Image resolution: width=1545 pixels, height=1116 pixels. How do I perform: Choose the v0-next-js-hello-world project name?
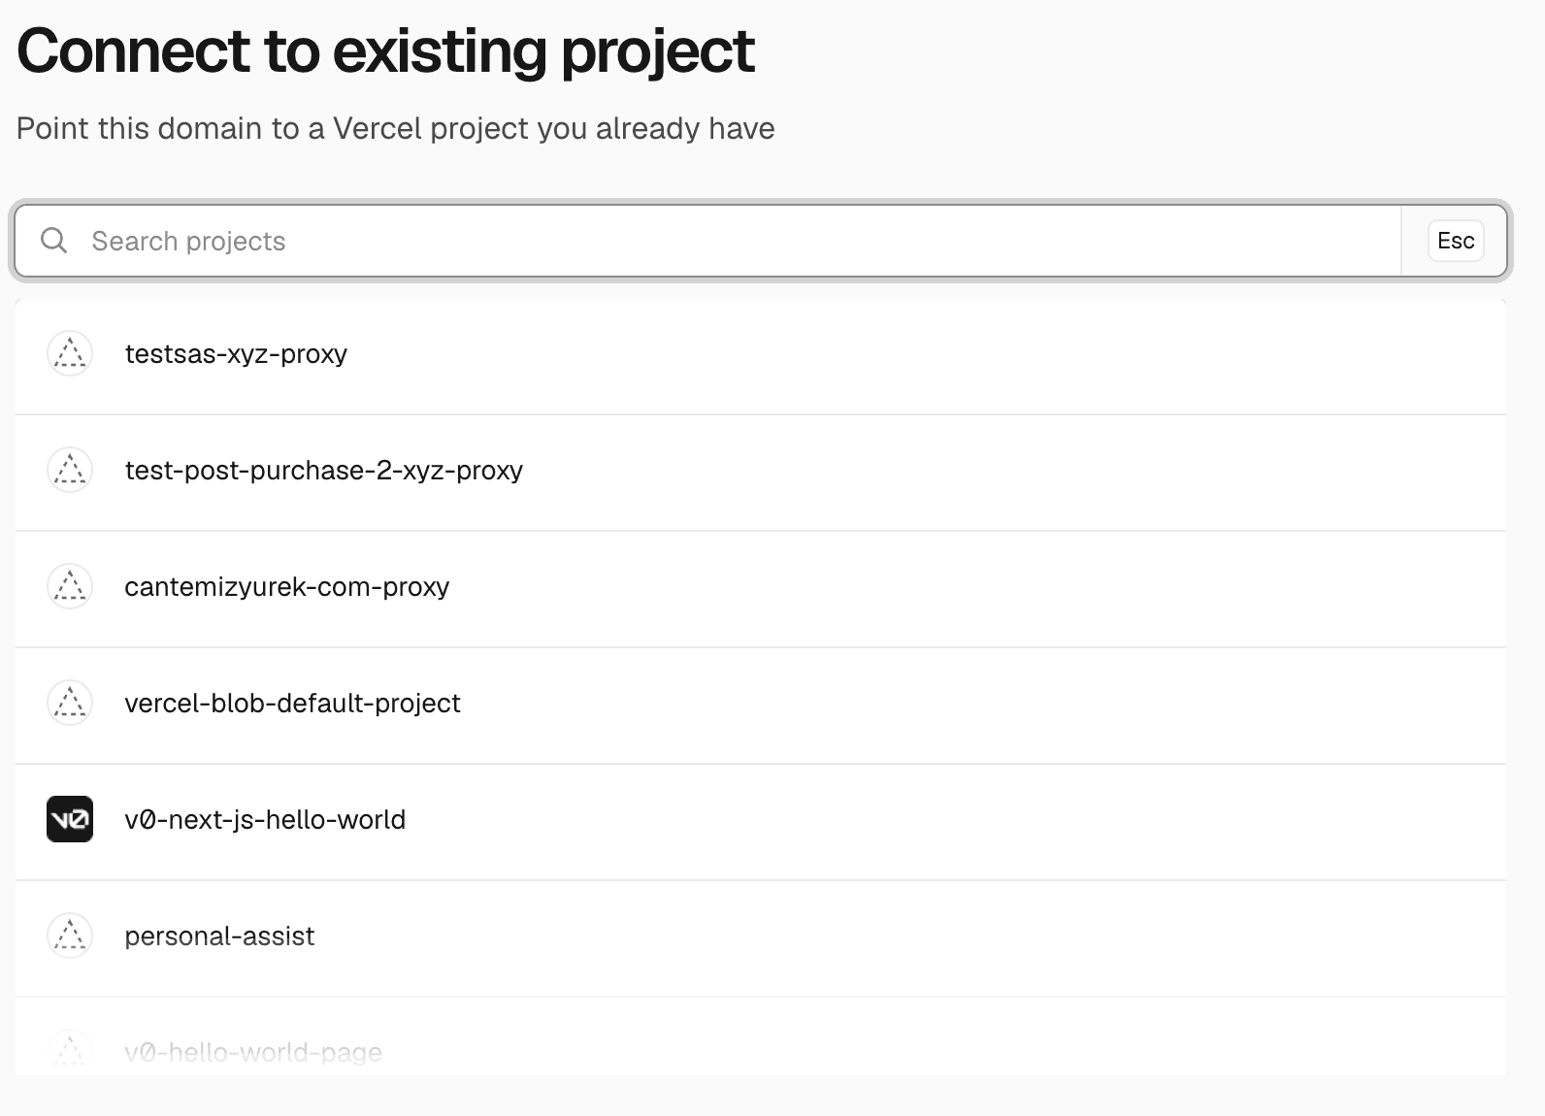(265, 820)
